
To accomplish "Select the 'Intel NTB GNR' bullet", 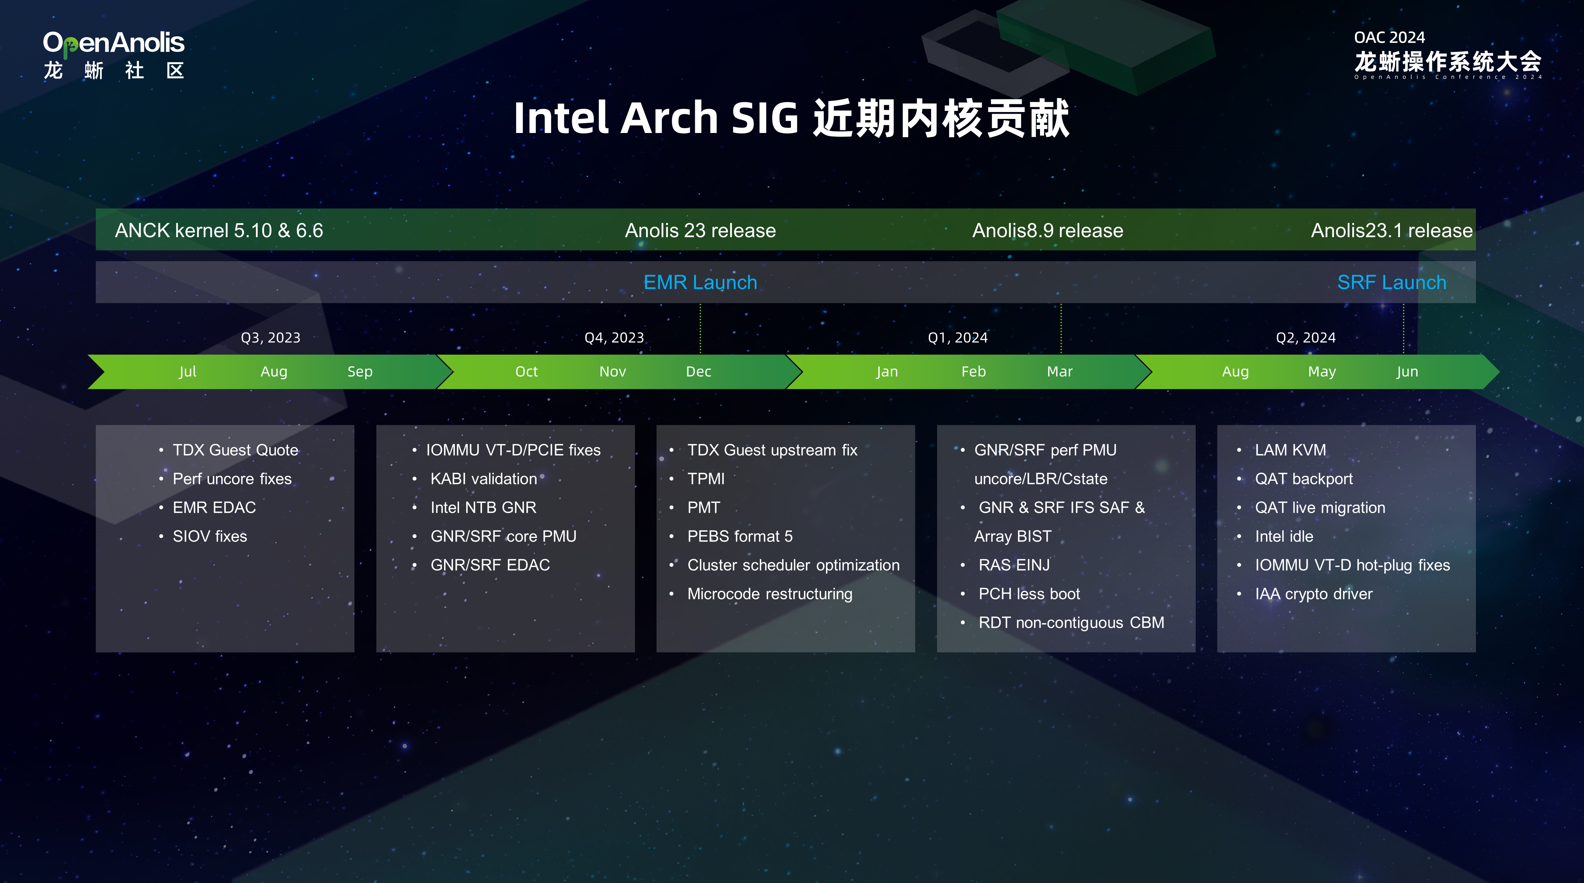I will pyautogui.click(x=483, y=508).
